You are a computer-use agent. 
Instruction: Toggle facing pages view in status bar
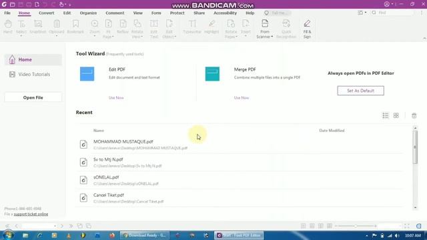(x=321, y=226)
